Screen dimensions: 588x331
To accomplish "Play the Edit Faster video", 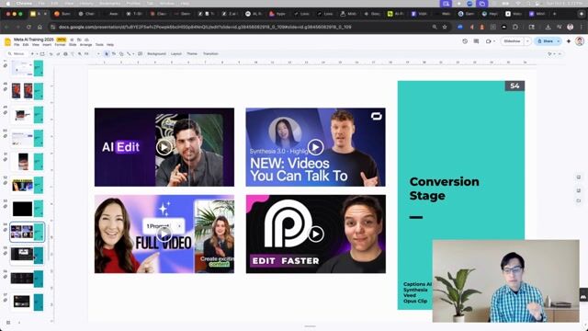I will (316, 234).
